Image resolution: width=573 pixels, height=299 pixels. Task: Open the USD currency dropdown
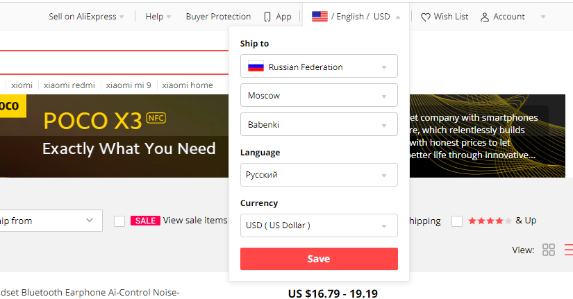point(319,225)
